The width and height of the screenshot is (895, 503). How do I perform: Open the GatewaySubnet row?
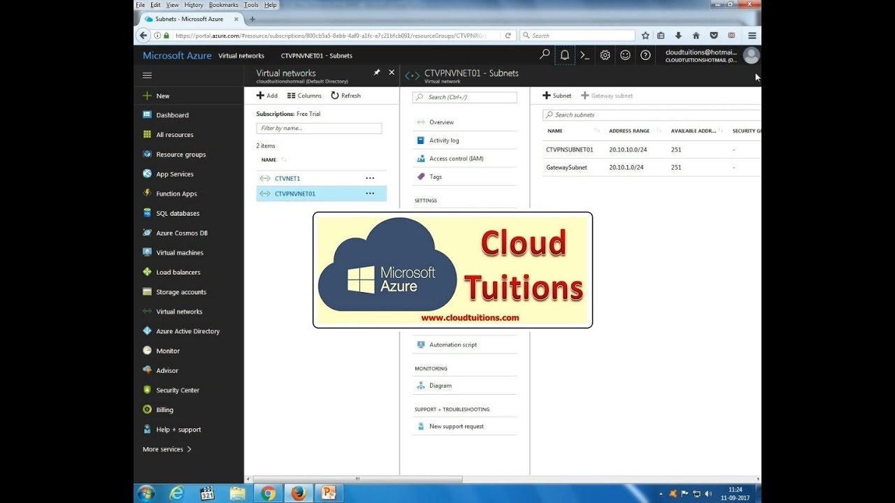[652, 168]
